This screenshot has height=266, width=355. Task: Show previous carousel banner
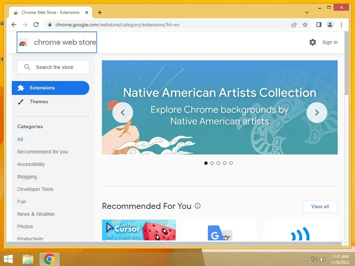pyautogui.click(x=122, y=113)
